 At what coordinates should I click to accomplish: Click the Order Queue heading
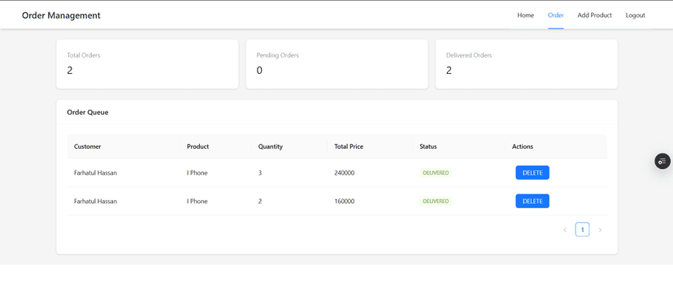88,112
